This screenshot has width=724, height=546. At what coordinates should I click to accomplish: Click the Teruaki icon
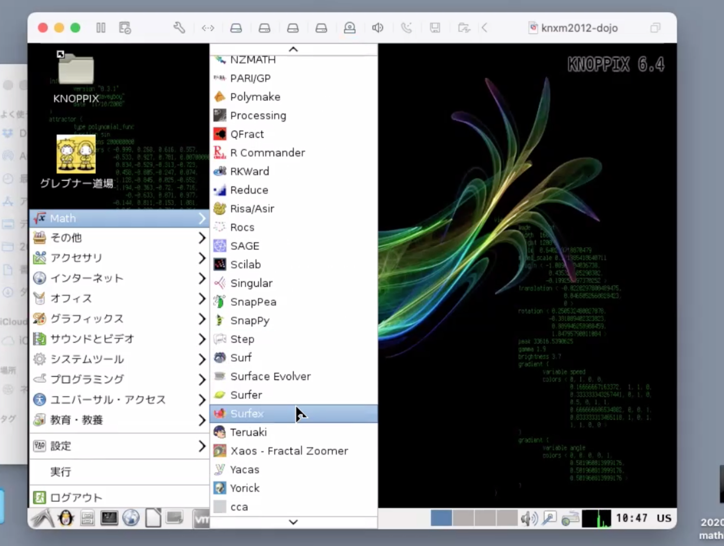point(220,432)
